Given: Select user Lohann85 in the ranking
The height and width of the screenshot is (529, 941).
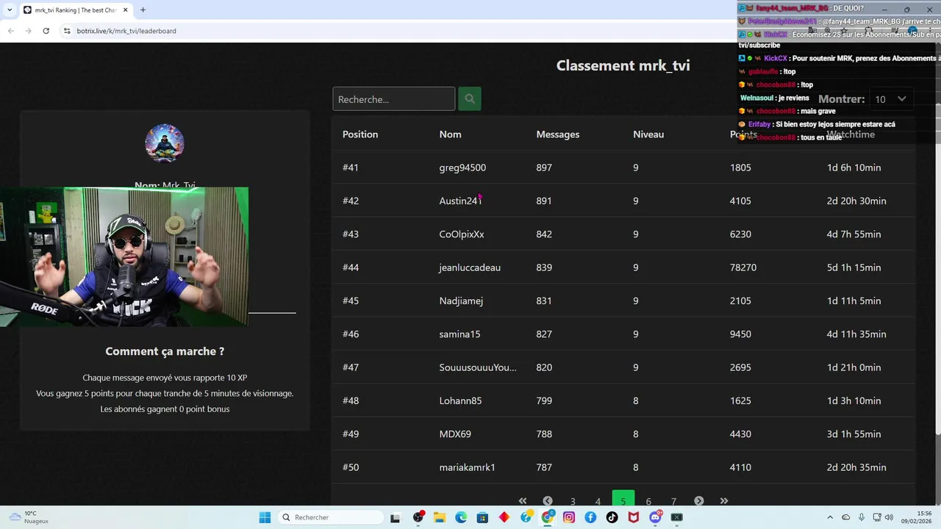Looking at the screenshot, I should [460, 400].
